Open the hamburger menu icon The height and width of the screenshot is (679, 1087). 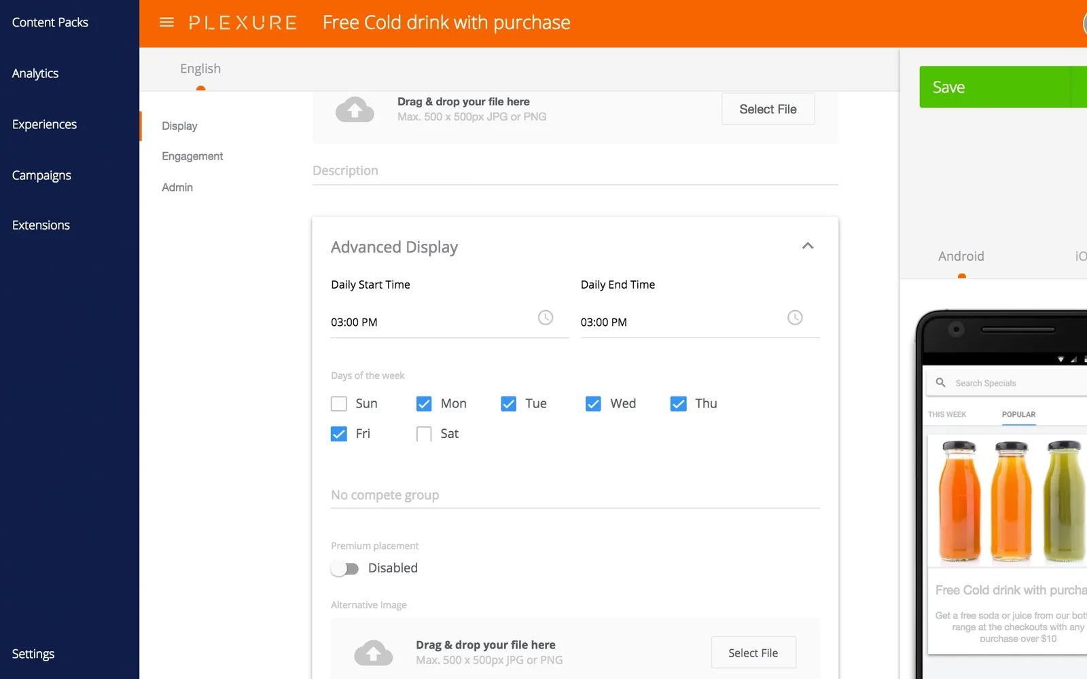[166, 22]
